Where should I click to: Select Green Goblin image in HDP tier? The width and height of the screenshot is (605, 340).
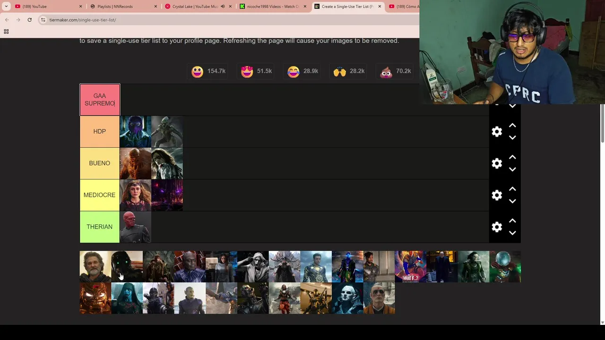167,132
